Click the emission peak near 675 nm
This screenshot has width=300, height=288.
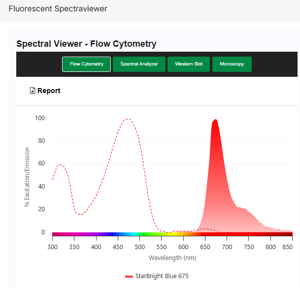(x=215, y=120)
